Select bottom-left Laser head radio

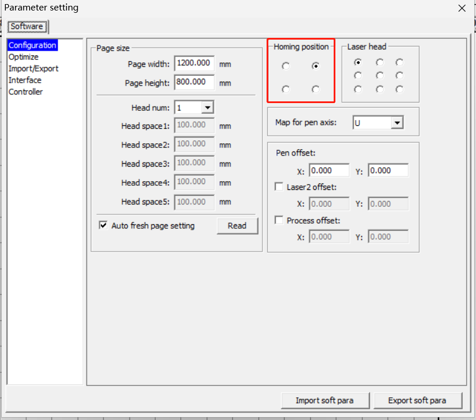[358, 89]
